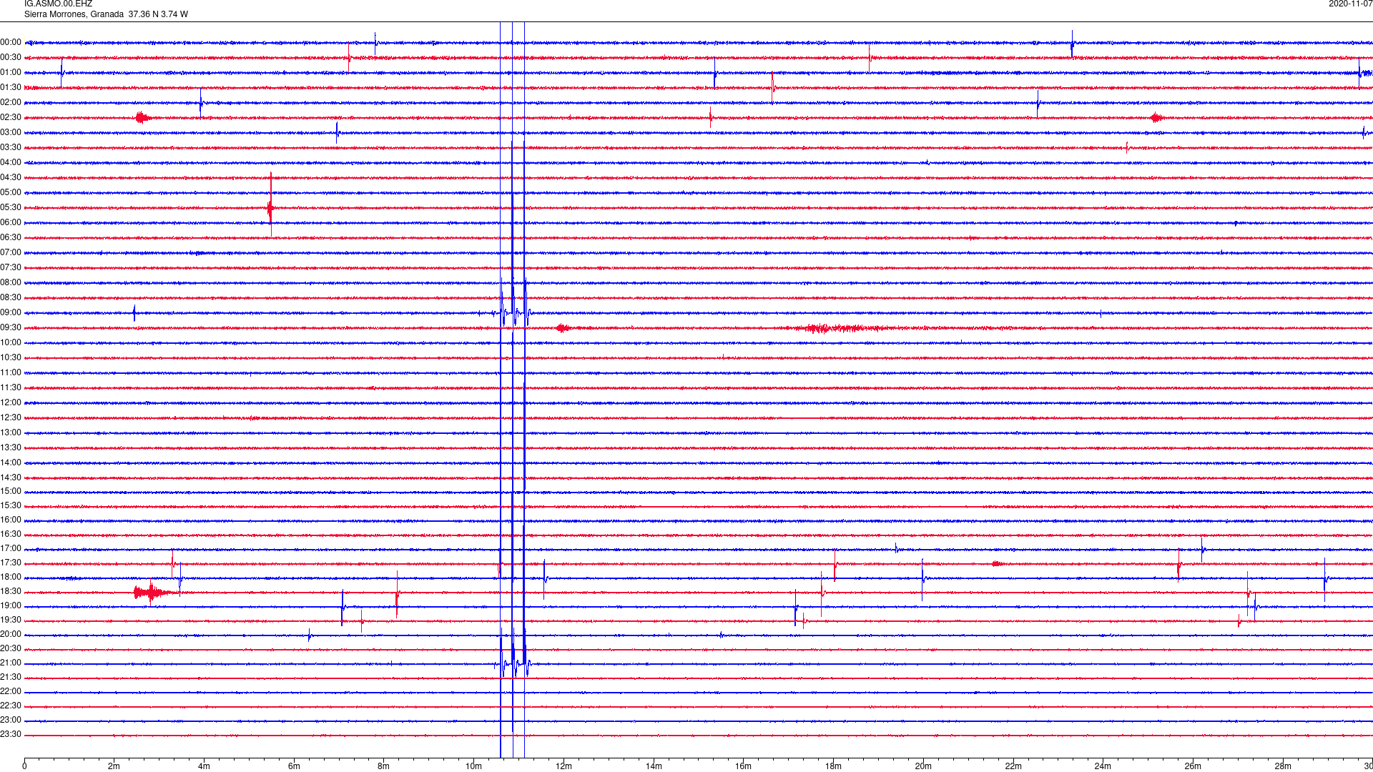The image size is (1373, 772).
Task: Select the 07:30 trace time label
Action: point(11,268)
